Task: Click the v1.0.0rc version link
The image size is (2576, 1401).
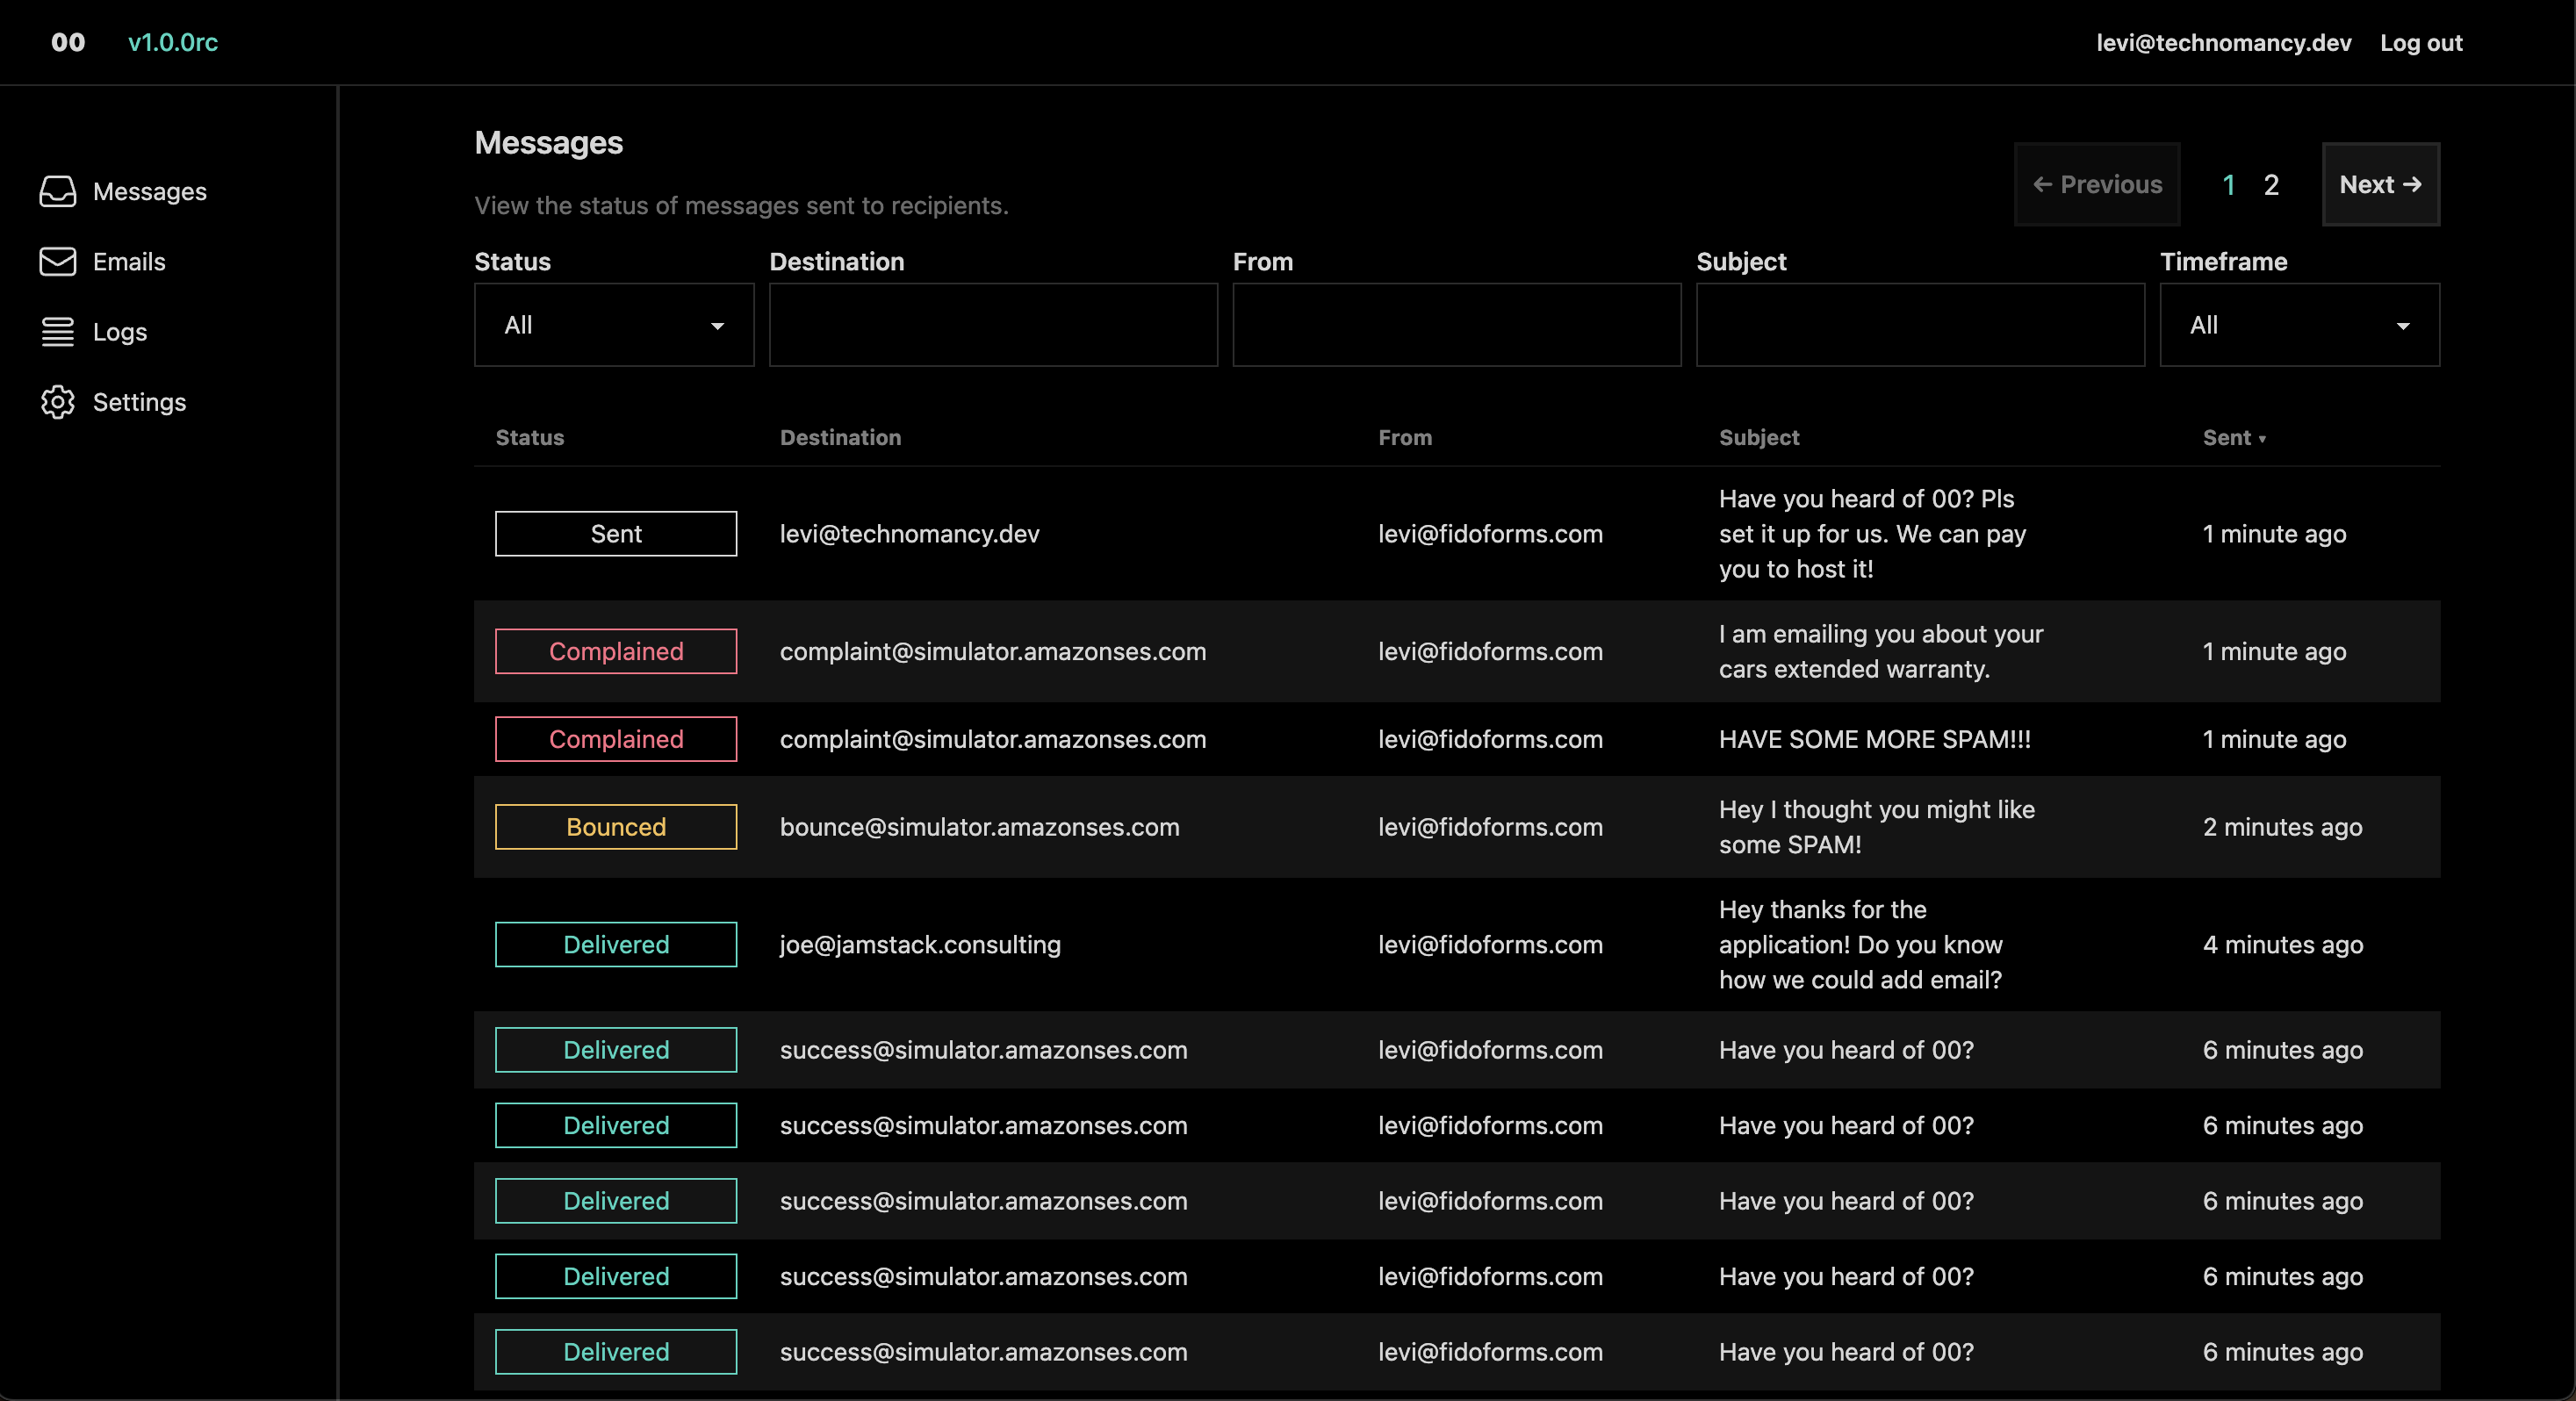Action: click(x=173, y=42)
